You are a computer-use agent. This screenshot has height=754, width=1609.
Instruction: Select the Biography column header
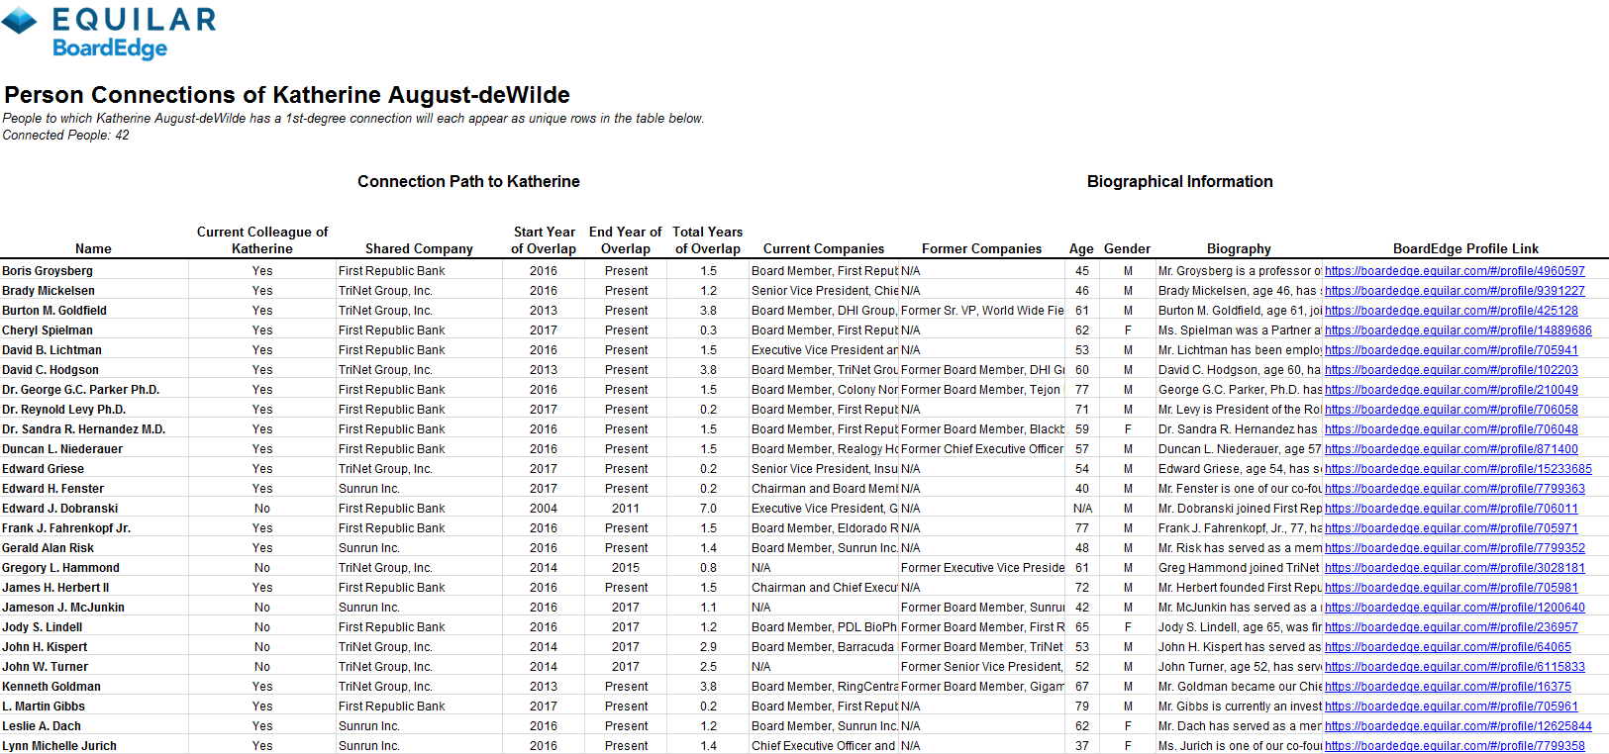tap(1239, 249)
